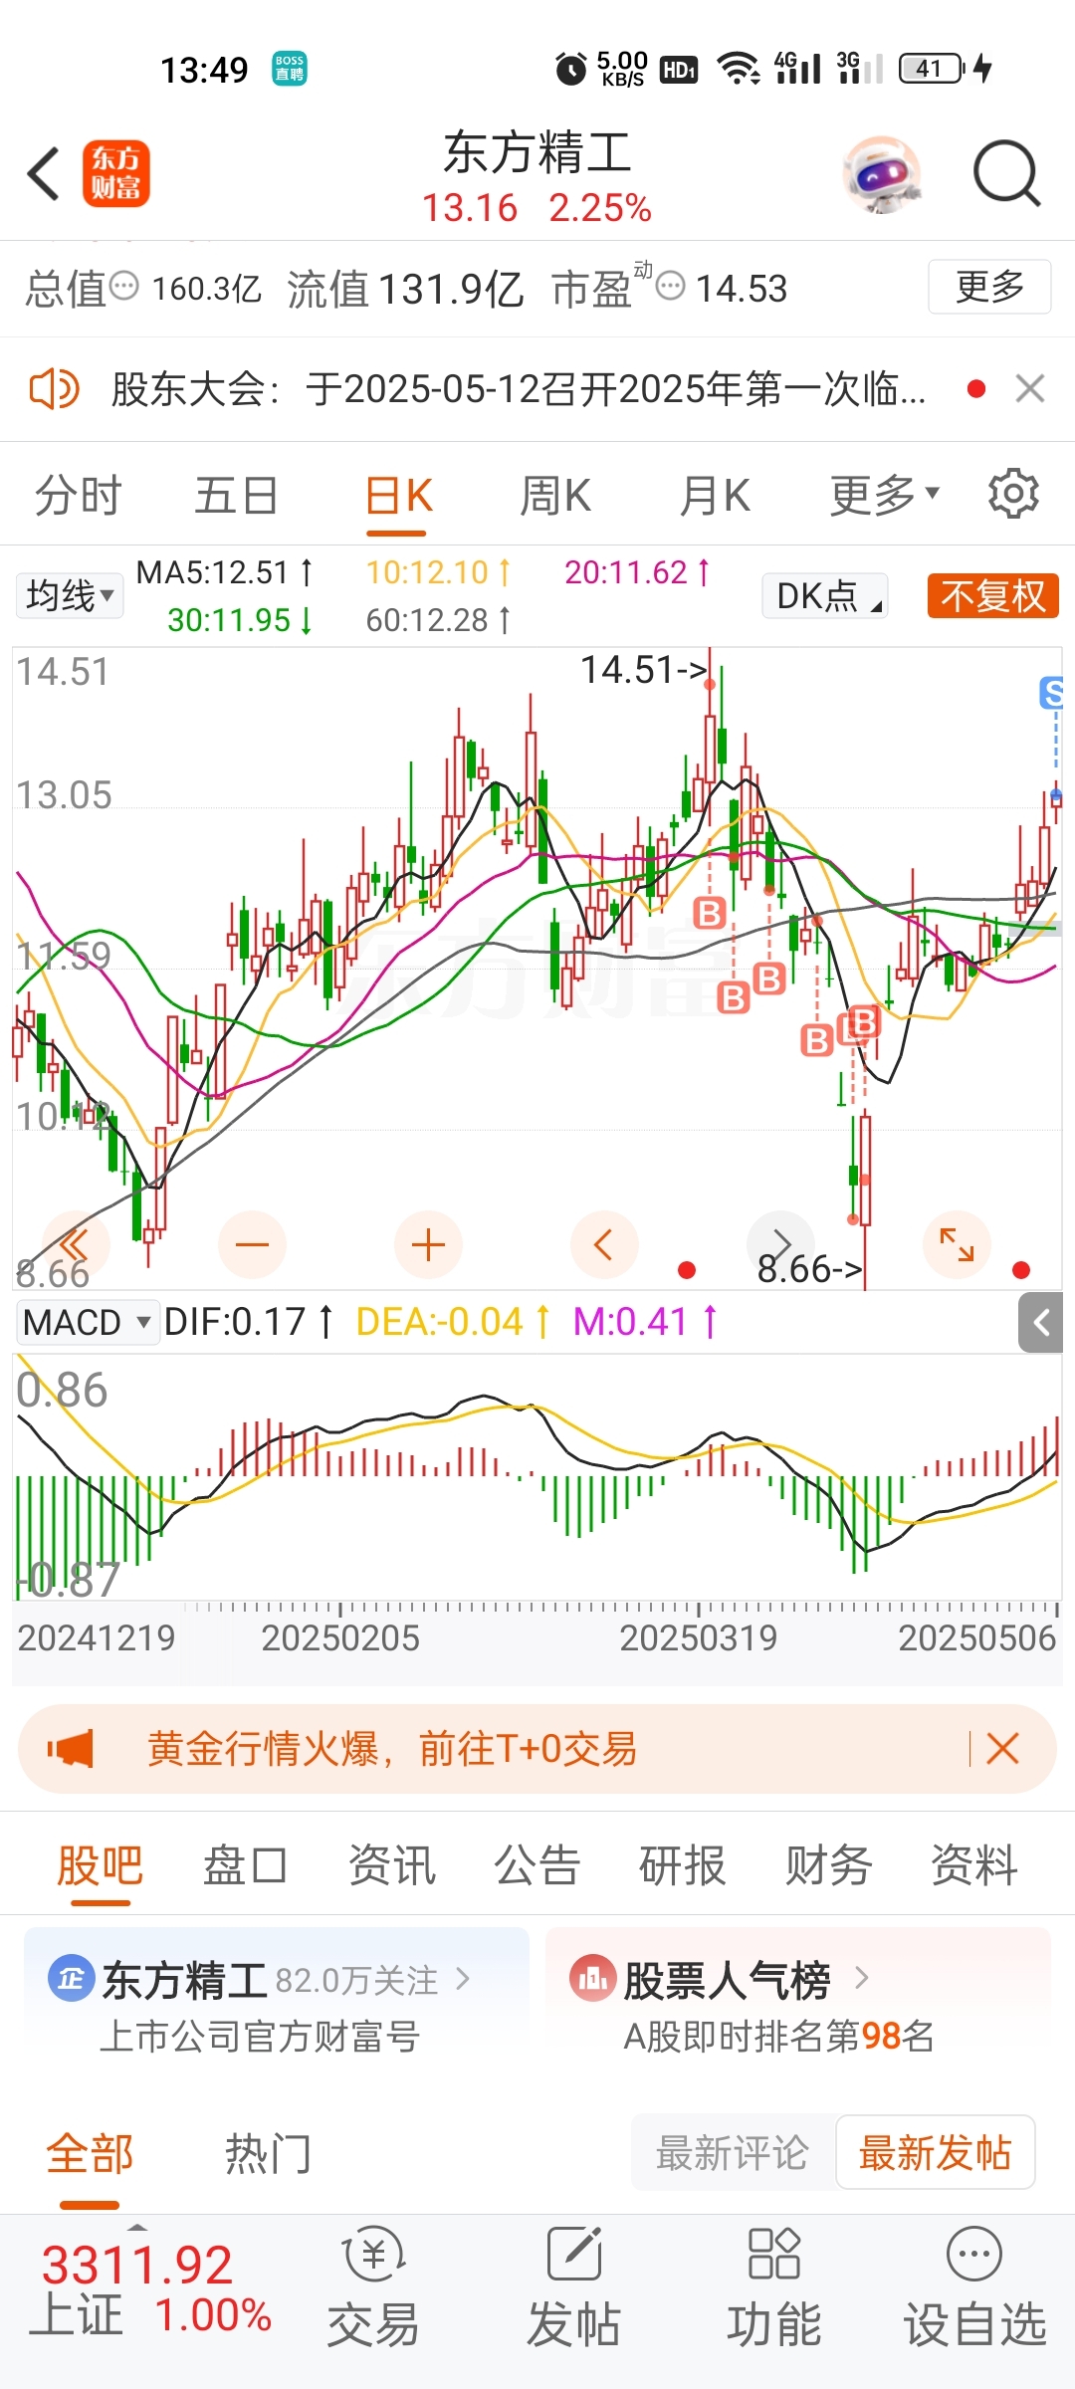The height and width of the screenshot is (2389, 1075).
Task: Open the 资讯 tab
Action: [x=391, y=1865]
